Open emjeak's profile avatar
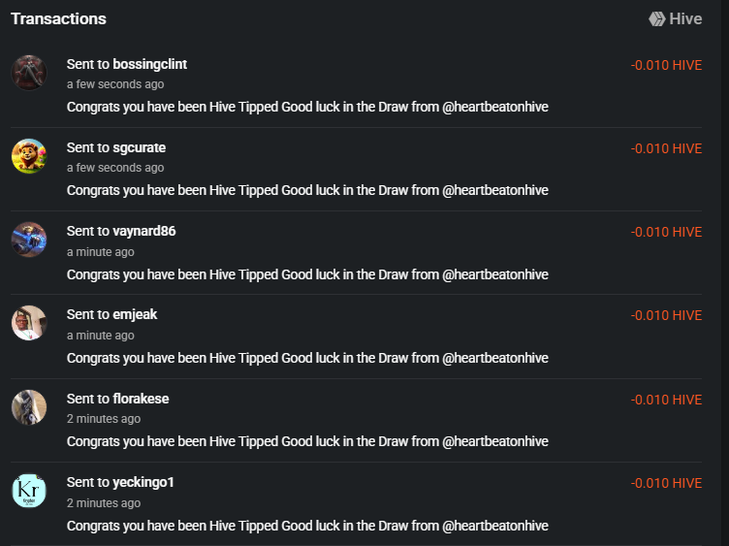The width and height of the screenshot is (729, 546). tap(29, 323)
